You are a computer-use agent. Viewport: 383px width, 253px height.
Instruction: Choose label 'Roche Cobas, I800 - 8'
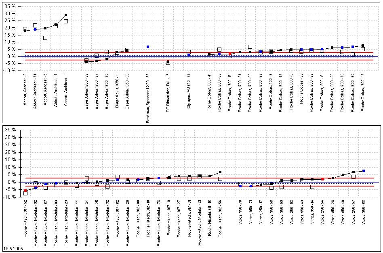[x=291, y=91]
